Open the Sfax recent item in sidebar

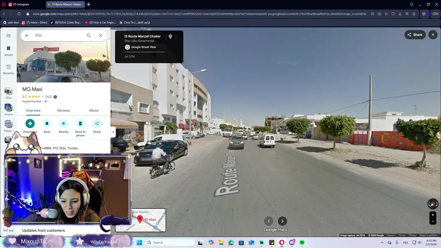[8, 93]
